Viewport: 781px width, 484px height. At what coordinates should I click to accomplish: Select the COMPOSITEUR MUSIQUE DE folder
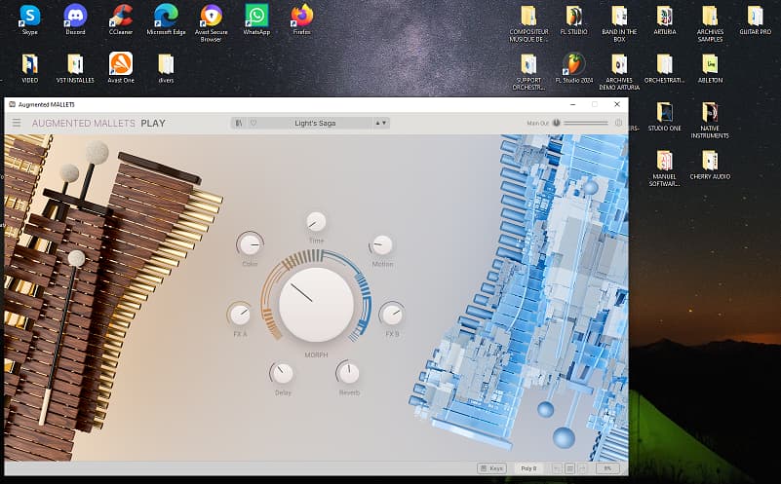coord(528,23)
